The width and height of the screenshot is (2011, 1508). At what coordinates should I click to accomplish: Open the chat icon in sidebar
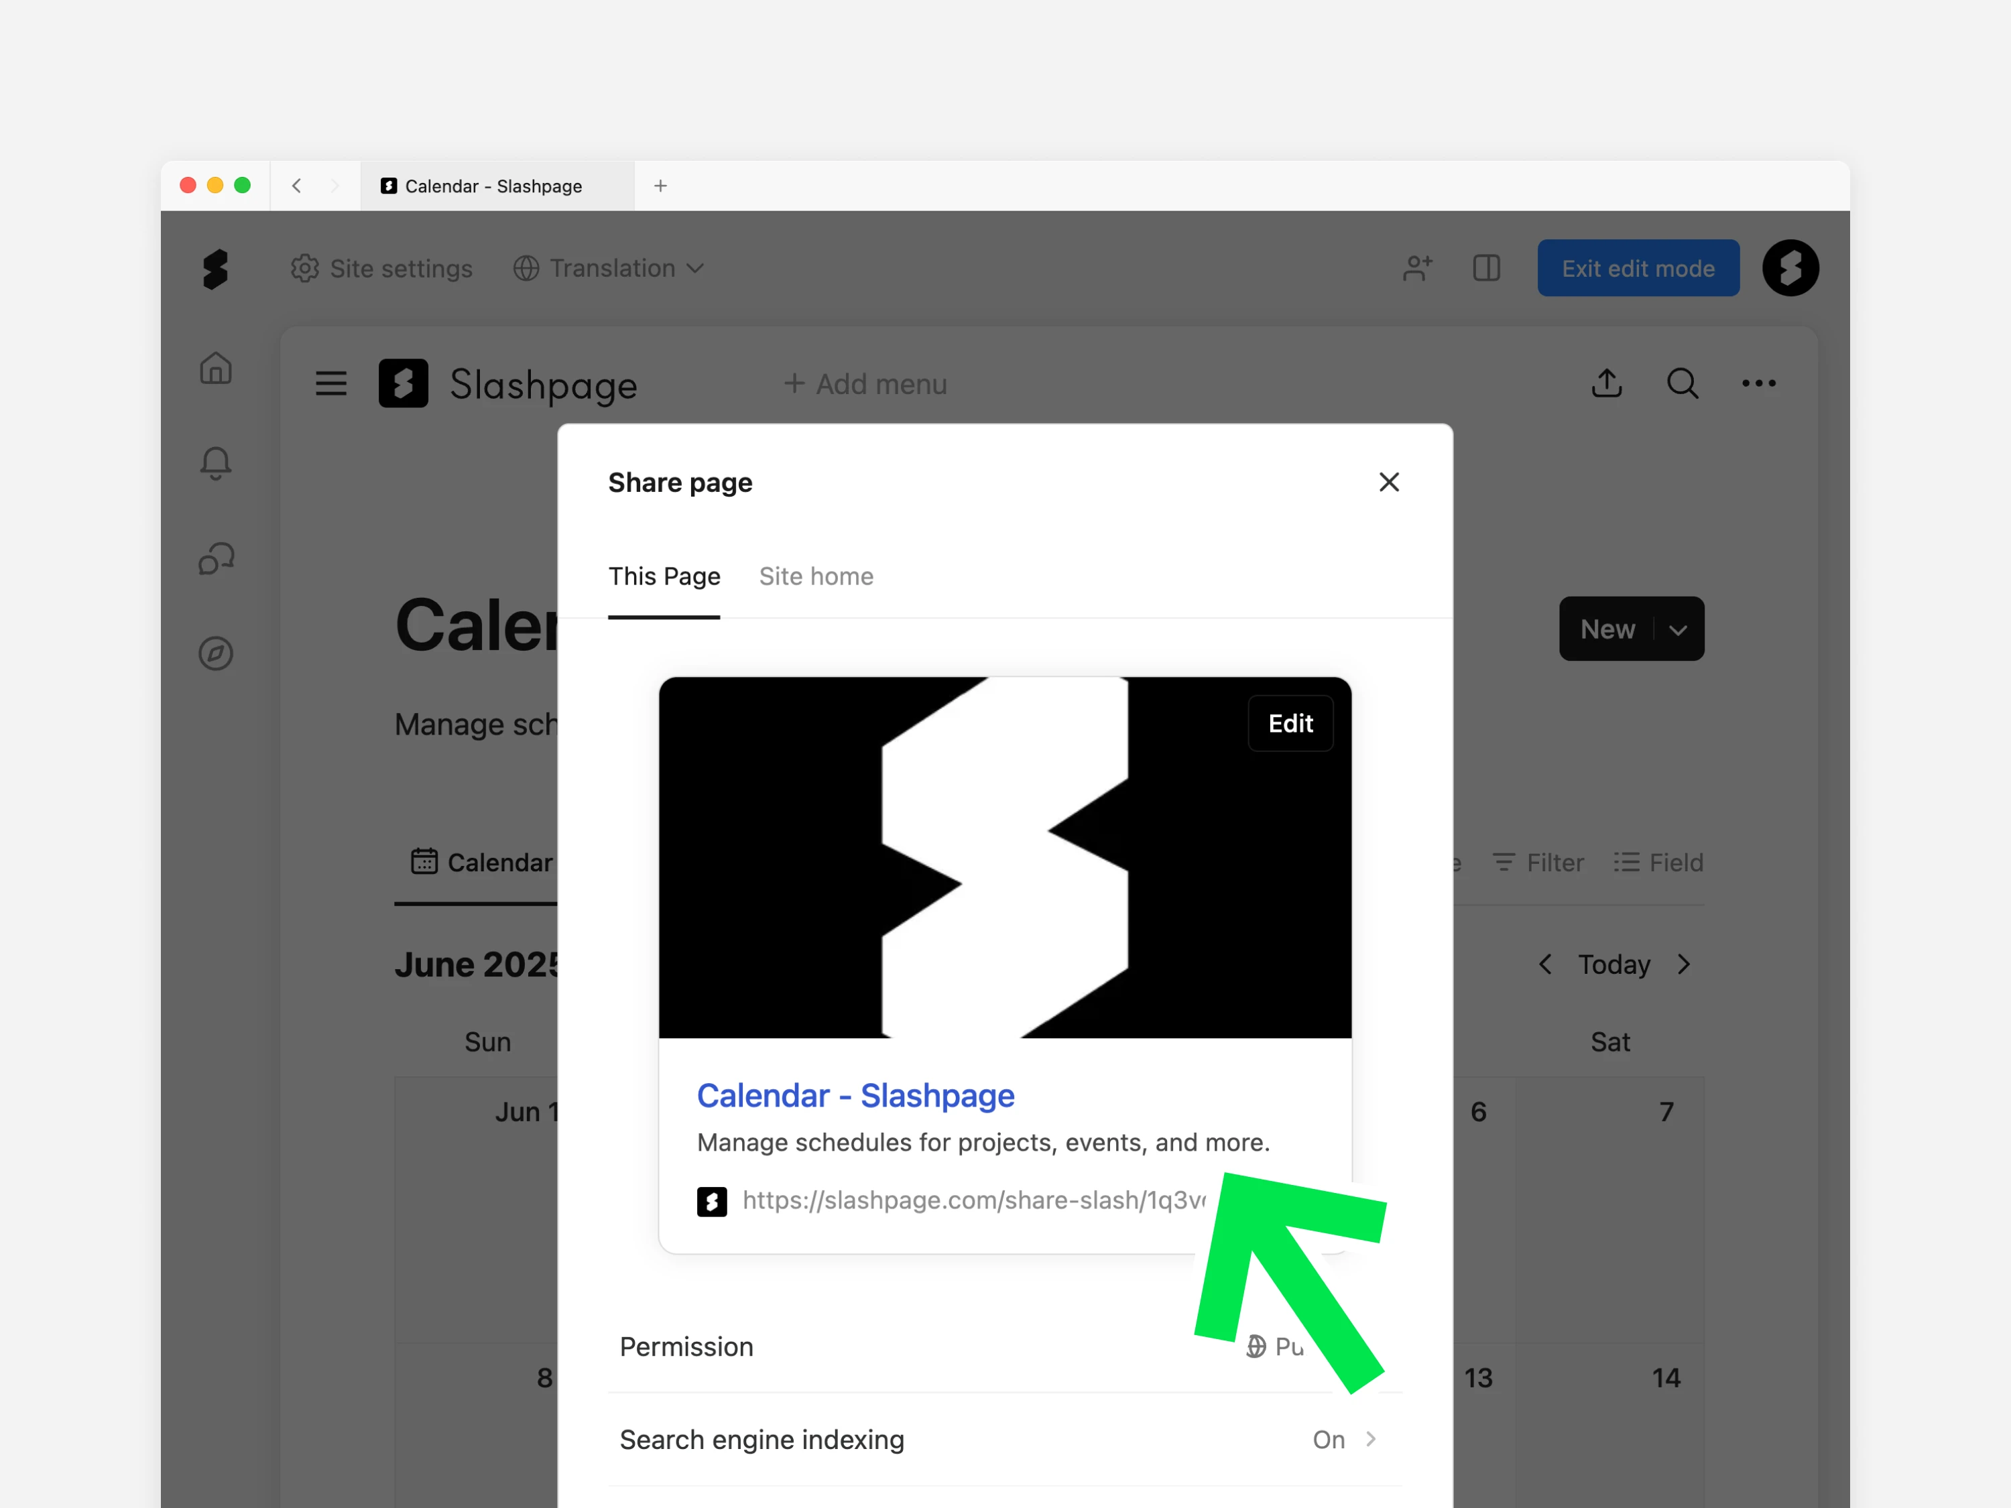coord(215,558)
